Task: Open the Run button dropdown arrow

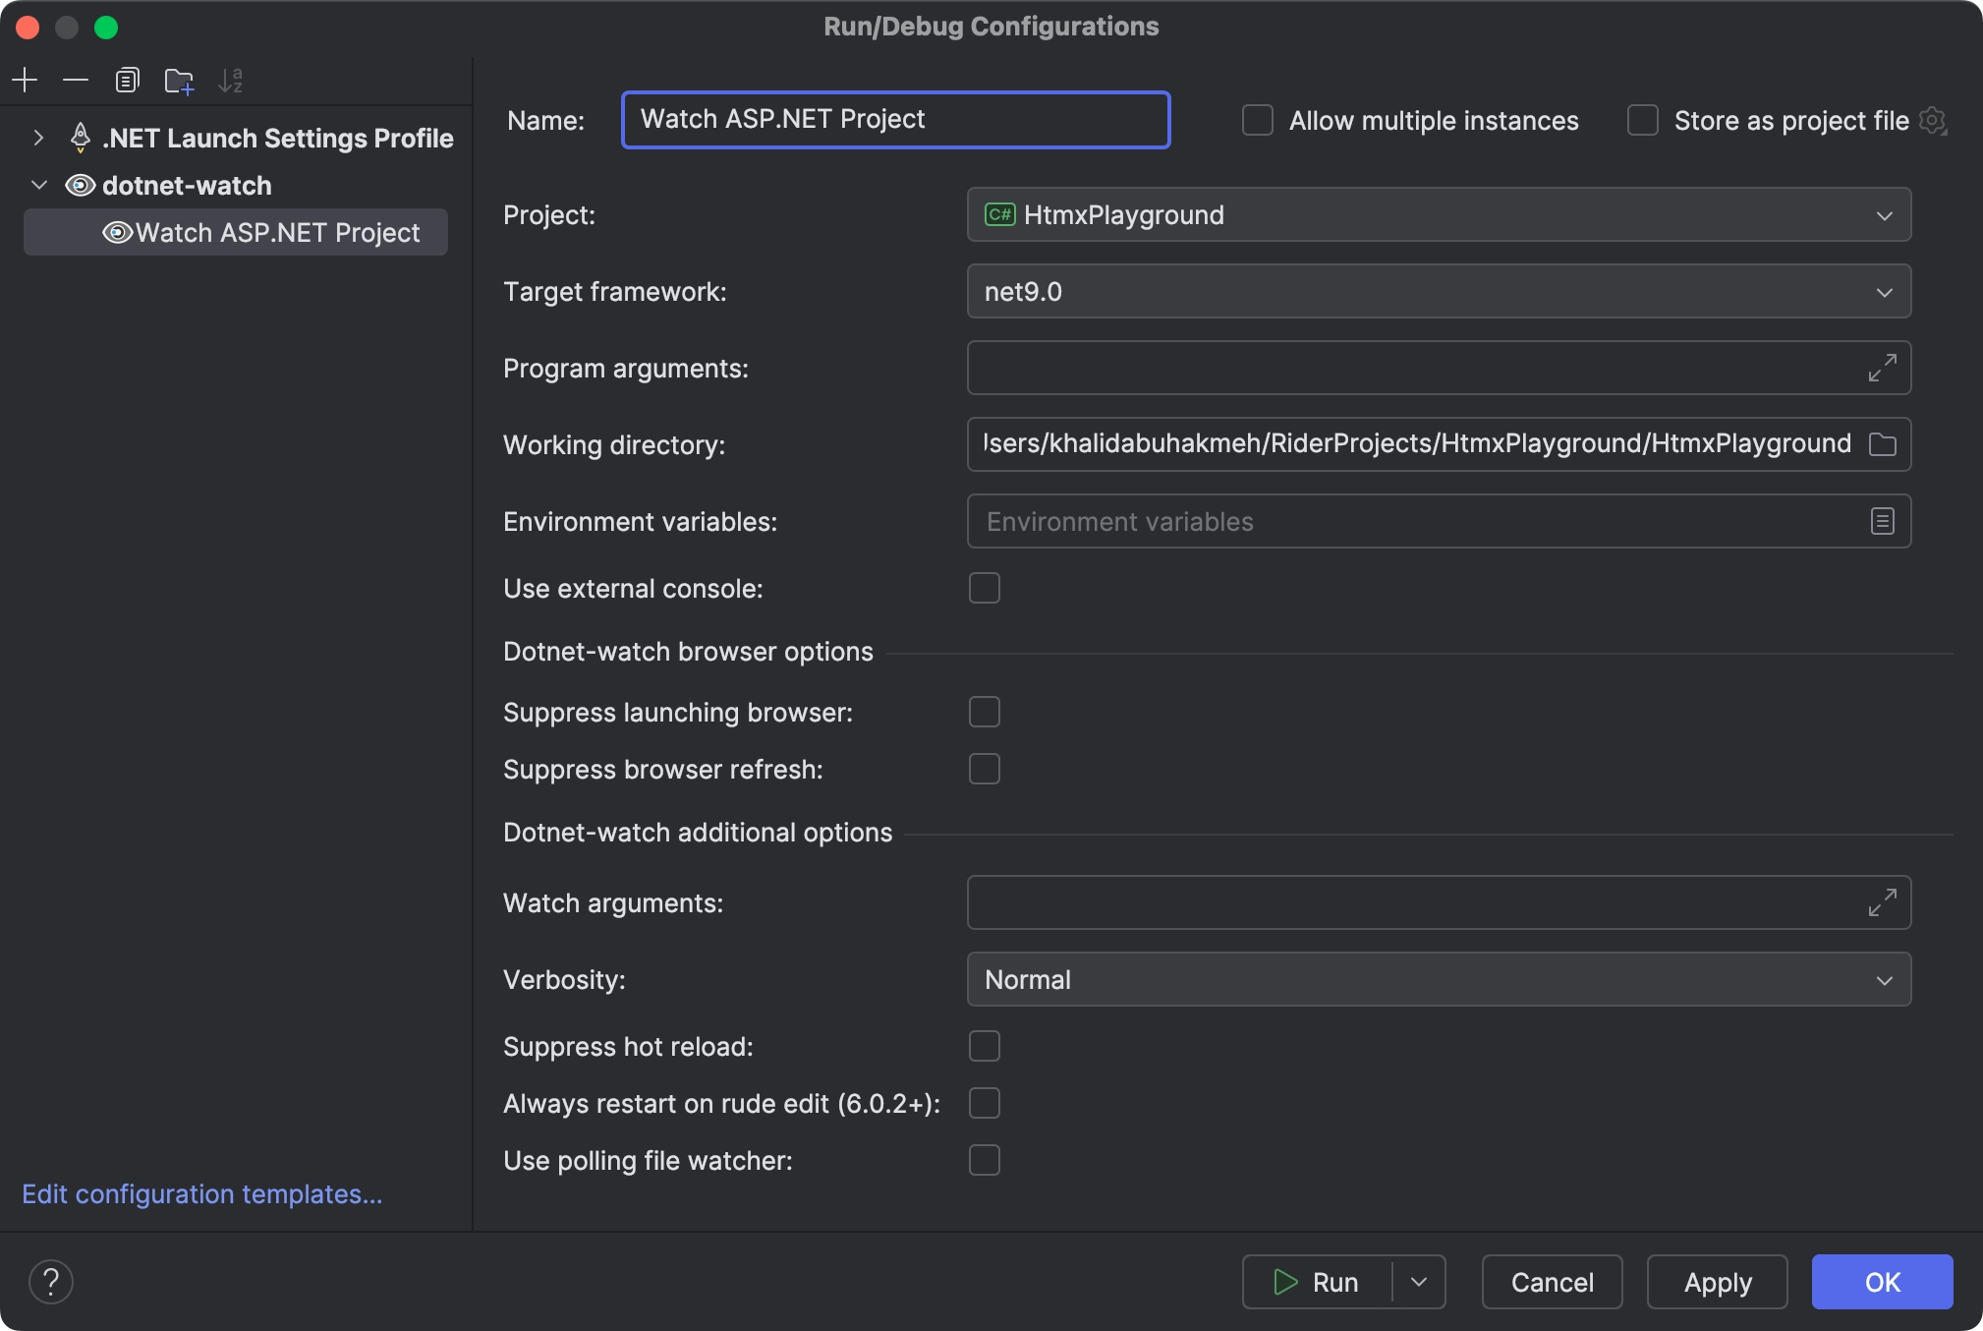Action: (x=1419, y=1282)
